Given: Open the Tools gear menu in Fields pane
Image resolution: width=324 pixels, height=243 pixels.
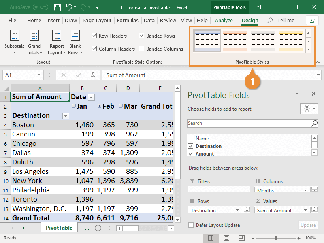Looking at the screenshot, I should coord(309,109).
